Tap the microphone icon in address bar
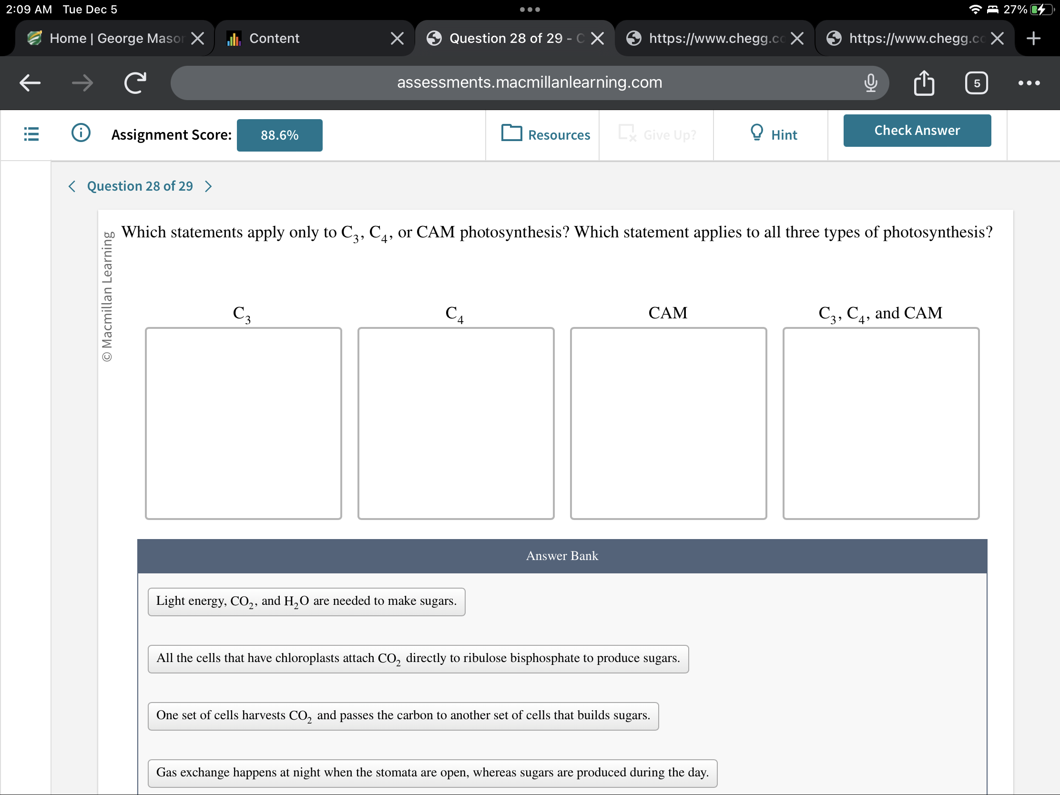 pos(870,83)
